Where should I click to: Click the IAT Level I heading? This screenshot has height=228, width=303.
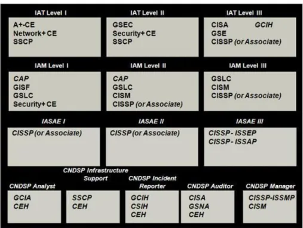51,13
